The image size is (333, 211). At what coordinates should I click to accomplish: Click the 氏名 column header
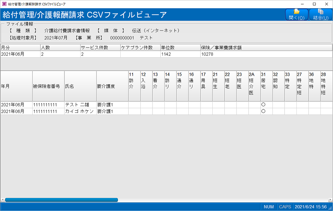(x=81, y=86)
